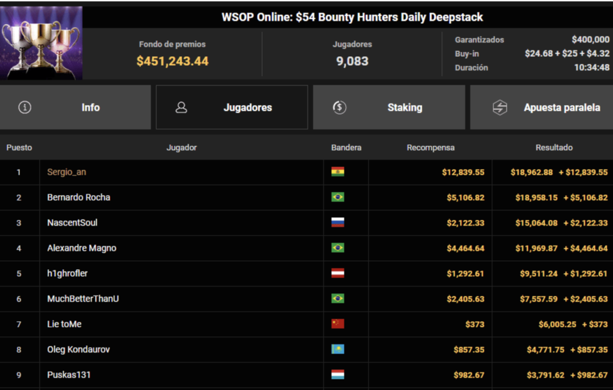
Task: Click the WSOP Online tournament title
Action: click(x=352, y=17)
